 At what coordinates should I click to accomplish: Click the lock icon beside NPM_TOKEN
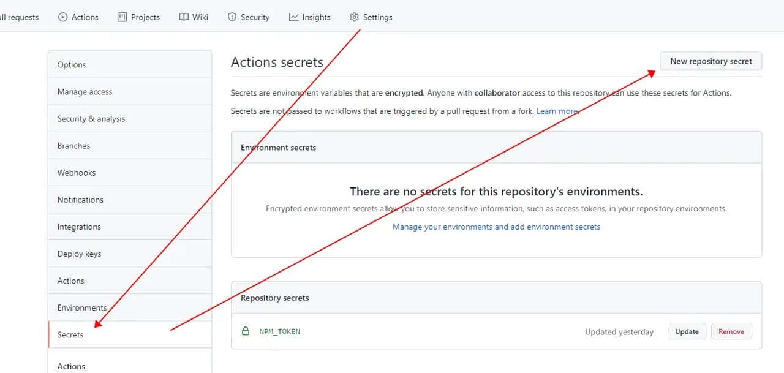click(x=246, y=331)
